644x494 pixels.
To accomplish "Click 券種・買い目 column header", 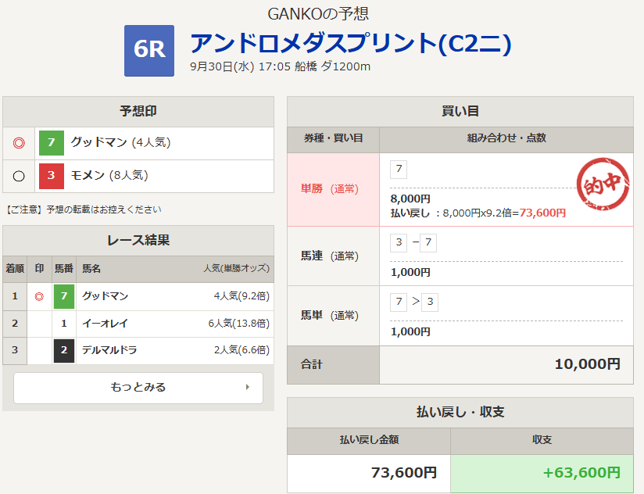I will click(334, 138).
